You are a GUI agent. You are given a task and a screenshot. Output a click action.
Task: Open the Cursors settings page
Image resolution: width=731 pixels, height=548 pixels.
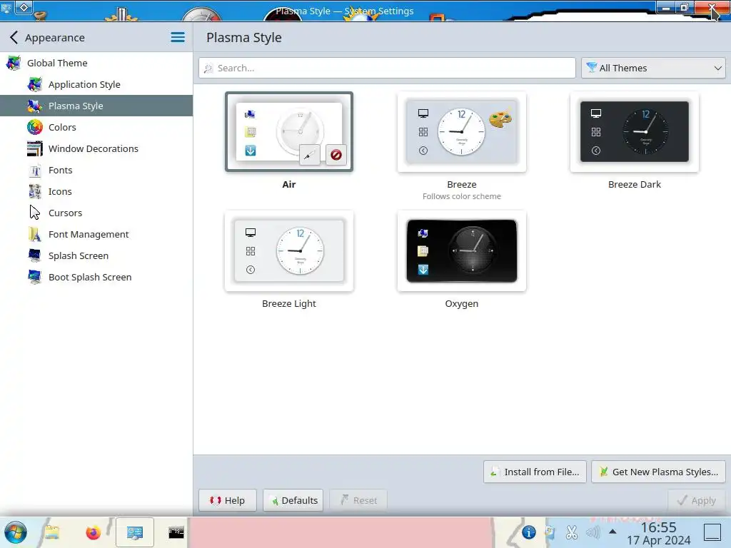point(96,213)
